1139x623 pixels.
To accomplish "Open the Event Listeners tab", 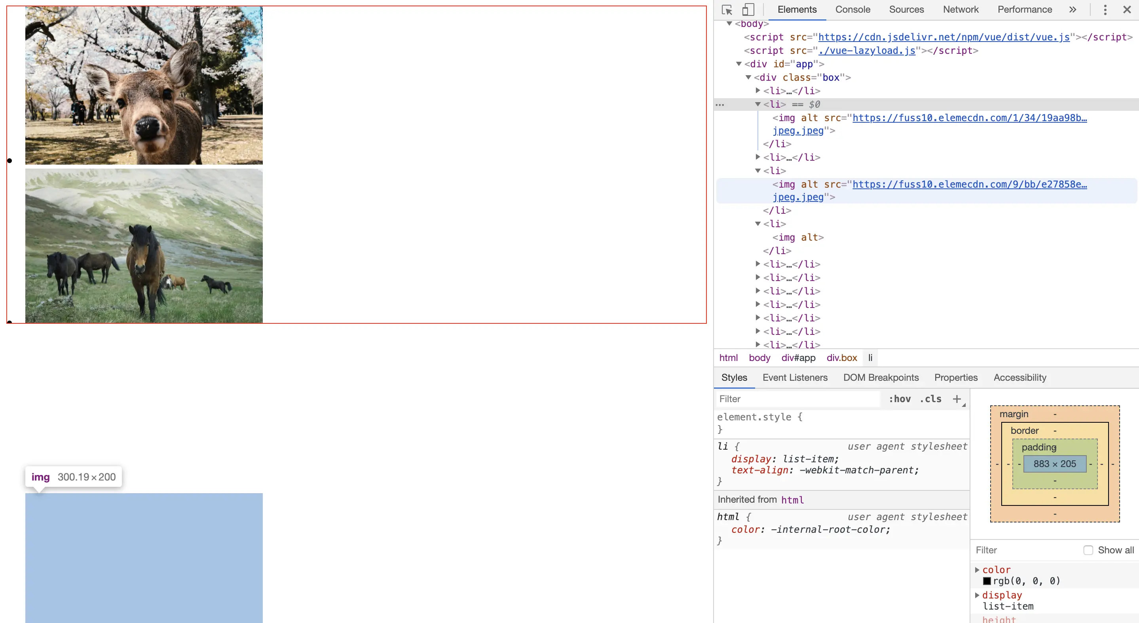I will tap(795, 378).
